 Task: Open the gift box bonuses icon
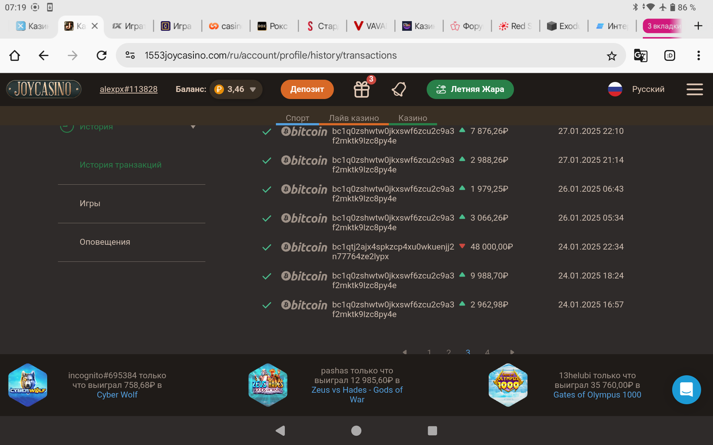click(x=361, y=89)
